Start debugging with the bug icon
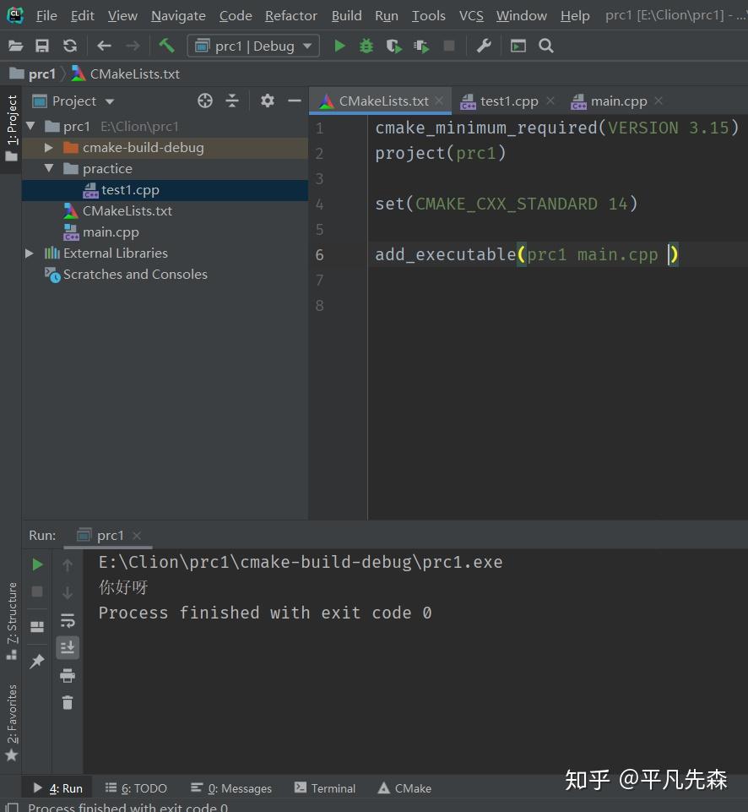The width and height of the screenshot is (748, 812). 366,46
